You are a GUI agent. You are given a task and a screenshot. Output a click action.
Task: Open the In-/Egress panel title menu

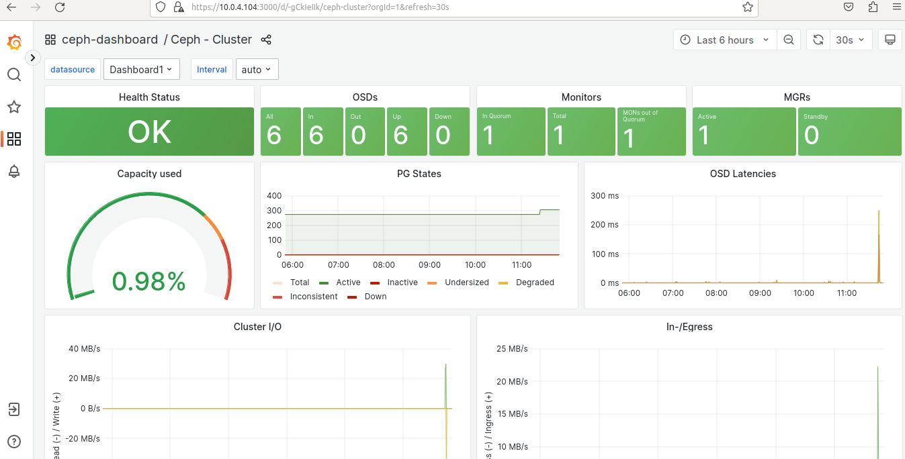[x=689, y=327]
